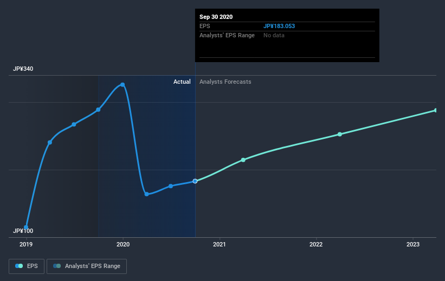Click the JP¥100 axis label
The width and height of the screenshot is (445, 281).
coord(23,231)
